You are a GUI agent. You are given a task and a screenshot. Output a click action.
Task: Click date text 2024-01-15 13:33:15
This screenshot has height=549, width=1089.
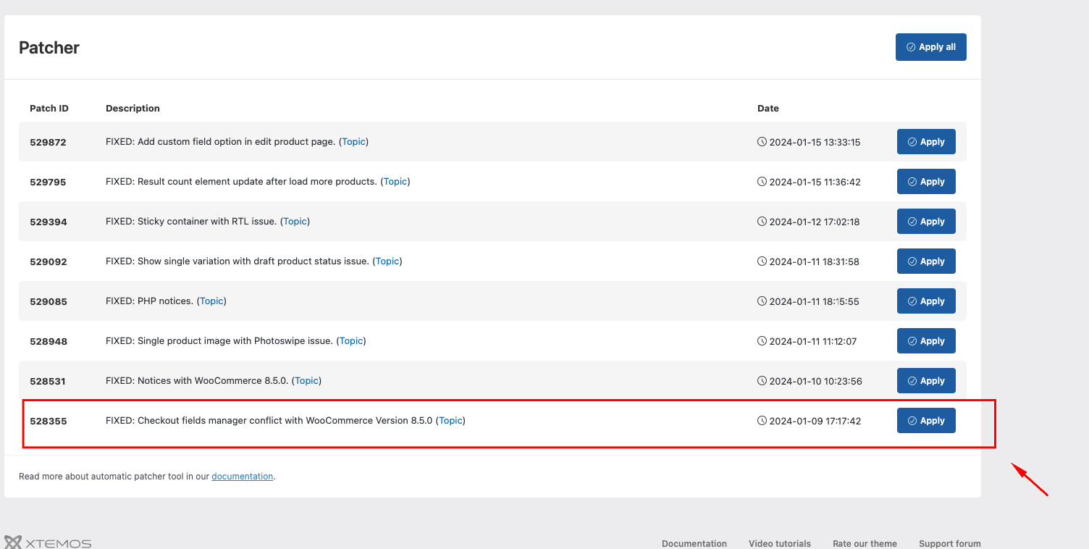[815, 142]
